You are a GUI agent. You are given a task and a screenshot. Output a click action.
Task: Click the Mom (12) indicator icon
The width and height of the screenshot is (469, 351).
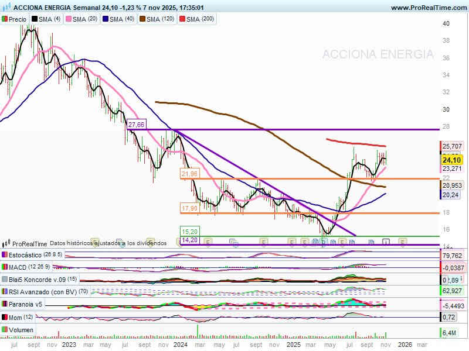[x=5, y=316]
